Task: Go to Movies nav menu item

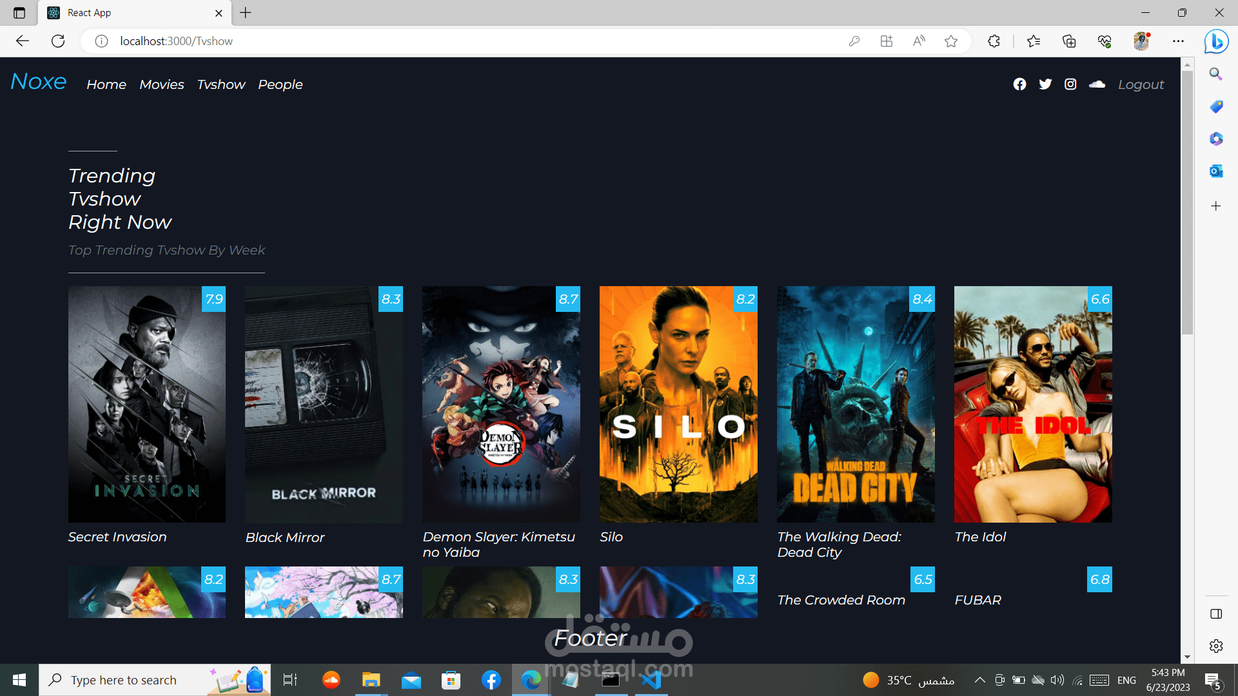Action: 161,84
